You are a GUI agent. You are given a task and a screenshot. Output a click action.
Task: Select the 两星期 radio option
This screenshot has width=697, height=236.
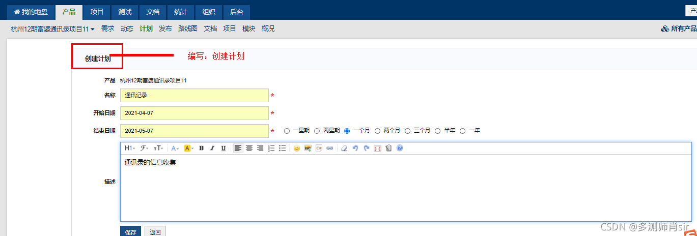[317, 131]
